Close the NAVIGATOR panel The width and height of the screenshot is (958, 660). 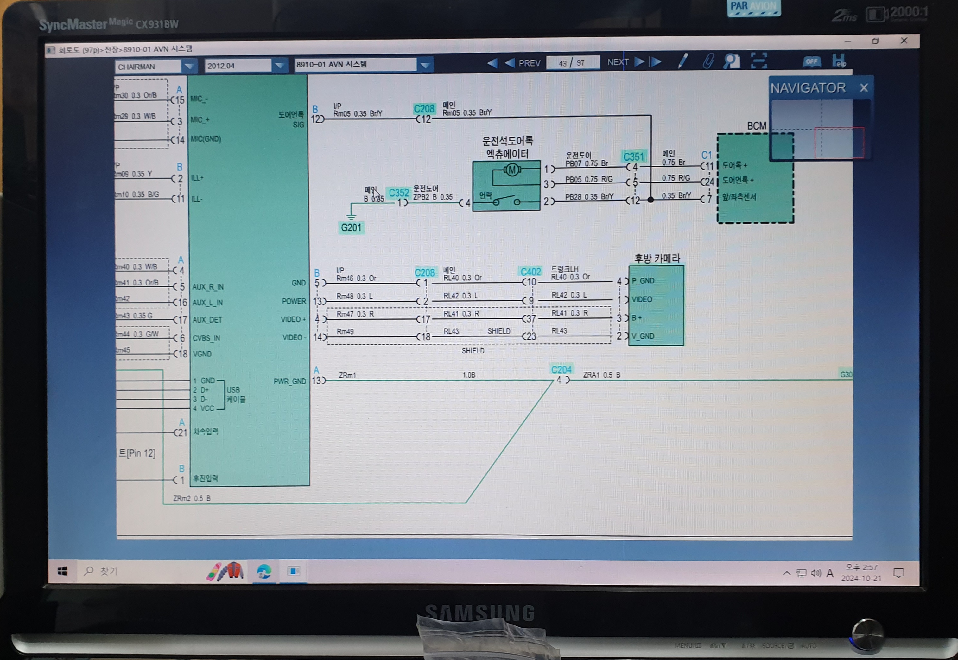(x=863, y=88)
